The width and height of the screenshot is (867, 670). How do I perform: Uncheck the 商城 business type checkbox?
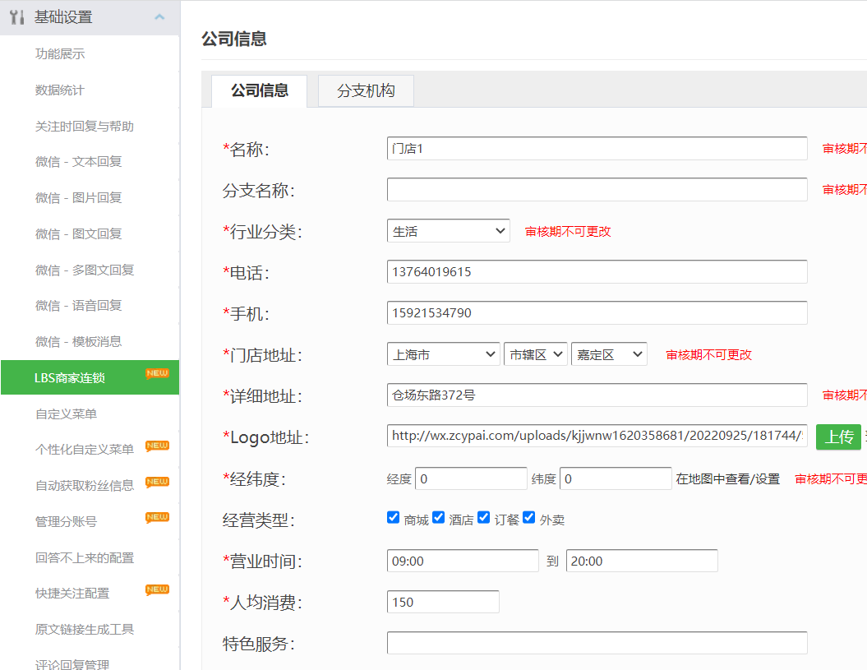[x=394, y=518]
